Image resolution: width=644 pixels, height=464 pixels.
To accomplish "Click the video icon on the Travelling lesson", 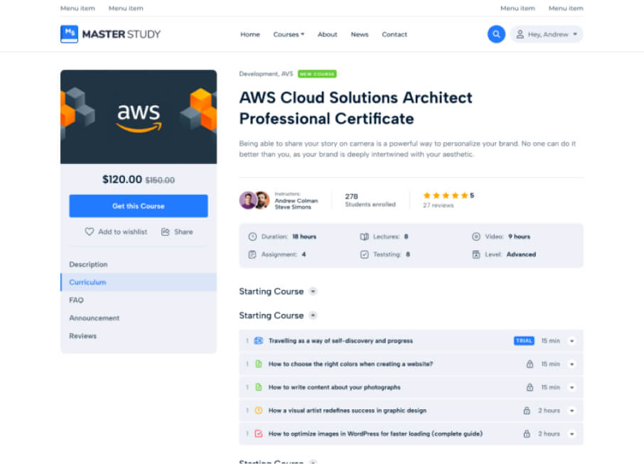I will coord(258,341).
